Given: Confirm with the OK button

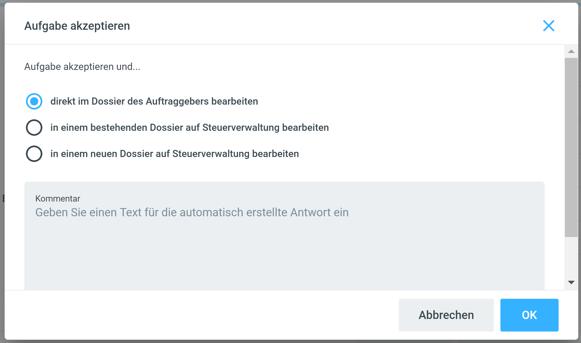Looking at the screenshot, I should [x=529, y=315].
